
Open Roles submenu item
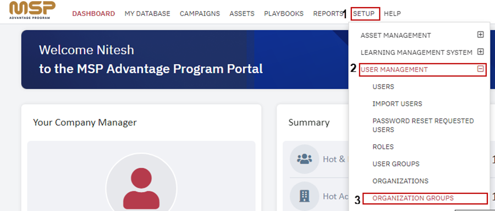coord(383,147)
